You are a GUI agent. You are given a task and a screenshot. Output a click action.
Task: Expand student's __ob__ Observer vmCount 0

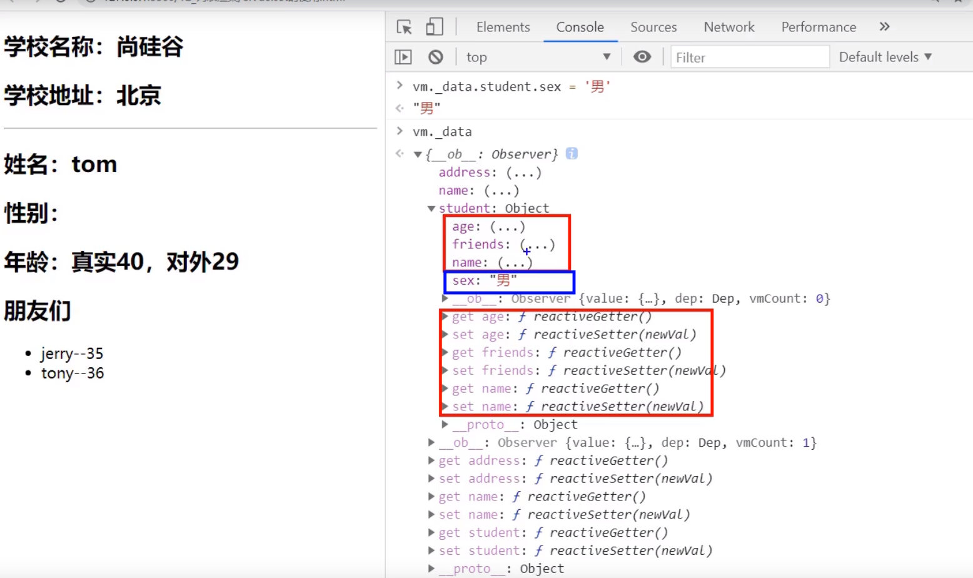pyautogui.click(x=445, y=298)
